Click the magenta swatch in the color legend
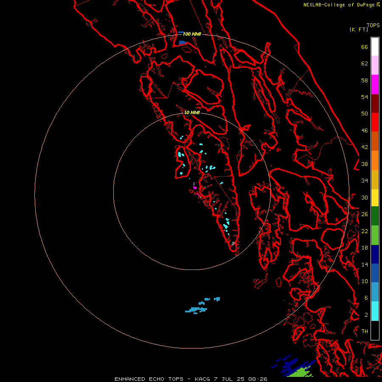382x382 pixels. [375, 84]
